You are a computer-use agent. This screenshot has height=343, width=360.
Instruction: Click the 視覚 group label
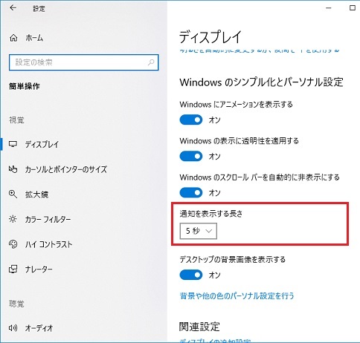[16, 120]
